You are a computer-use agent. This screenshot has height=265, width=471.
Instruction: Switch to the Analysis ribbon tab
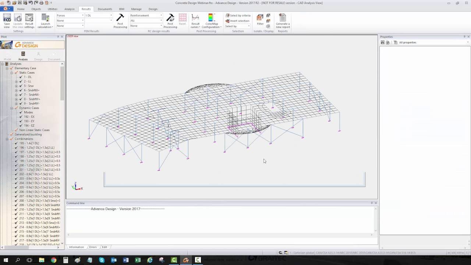69,9
